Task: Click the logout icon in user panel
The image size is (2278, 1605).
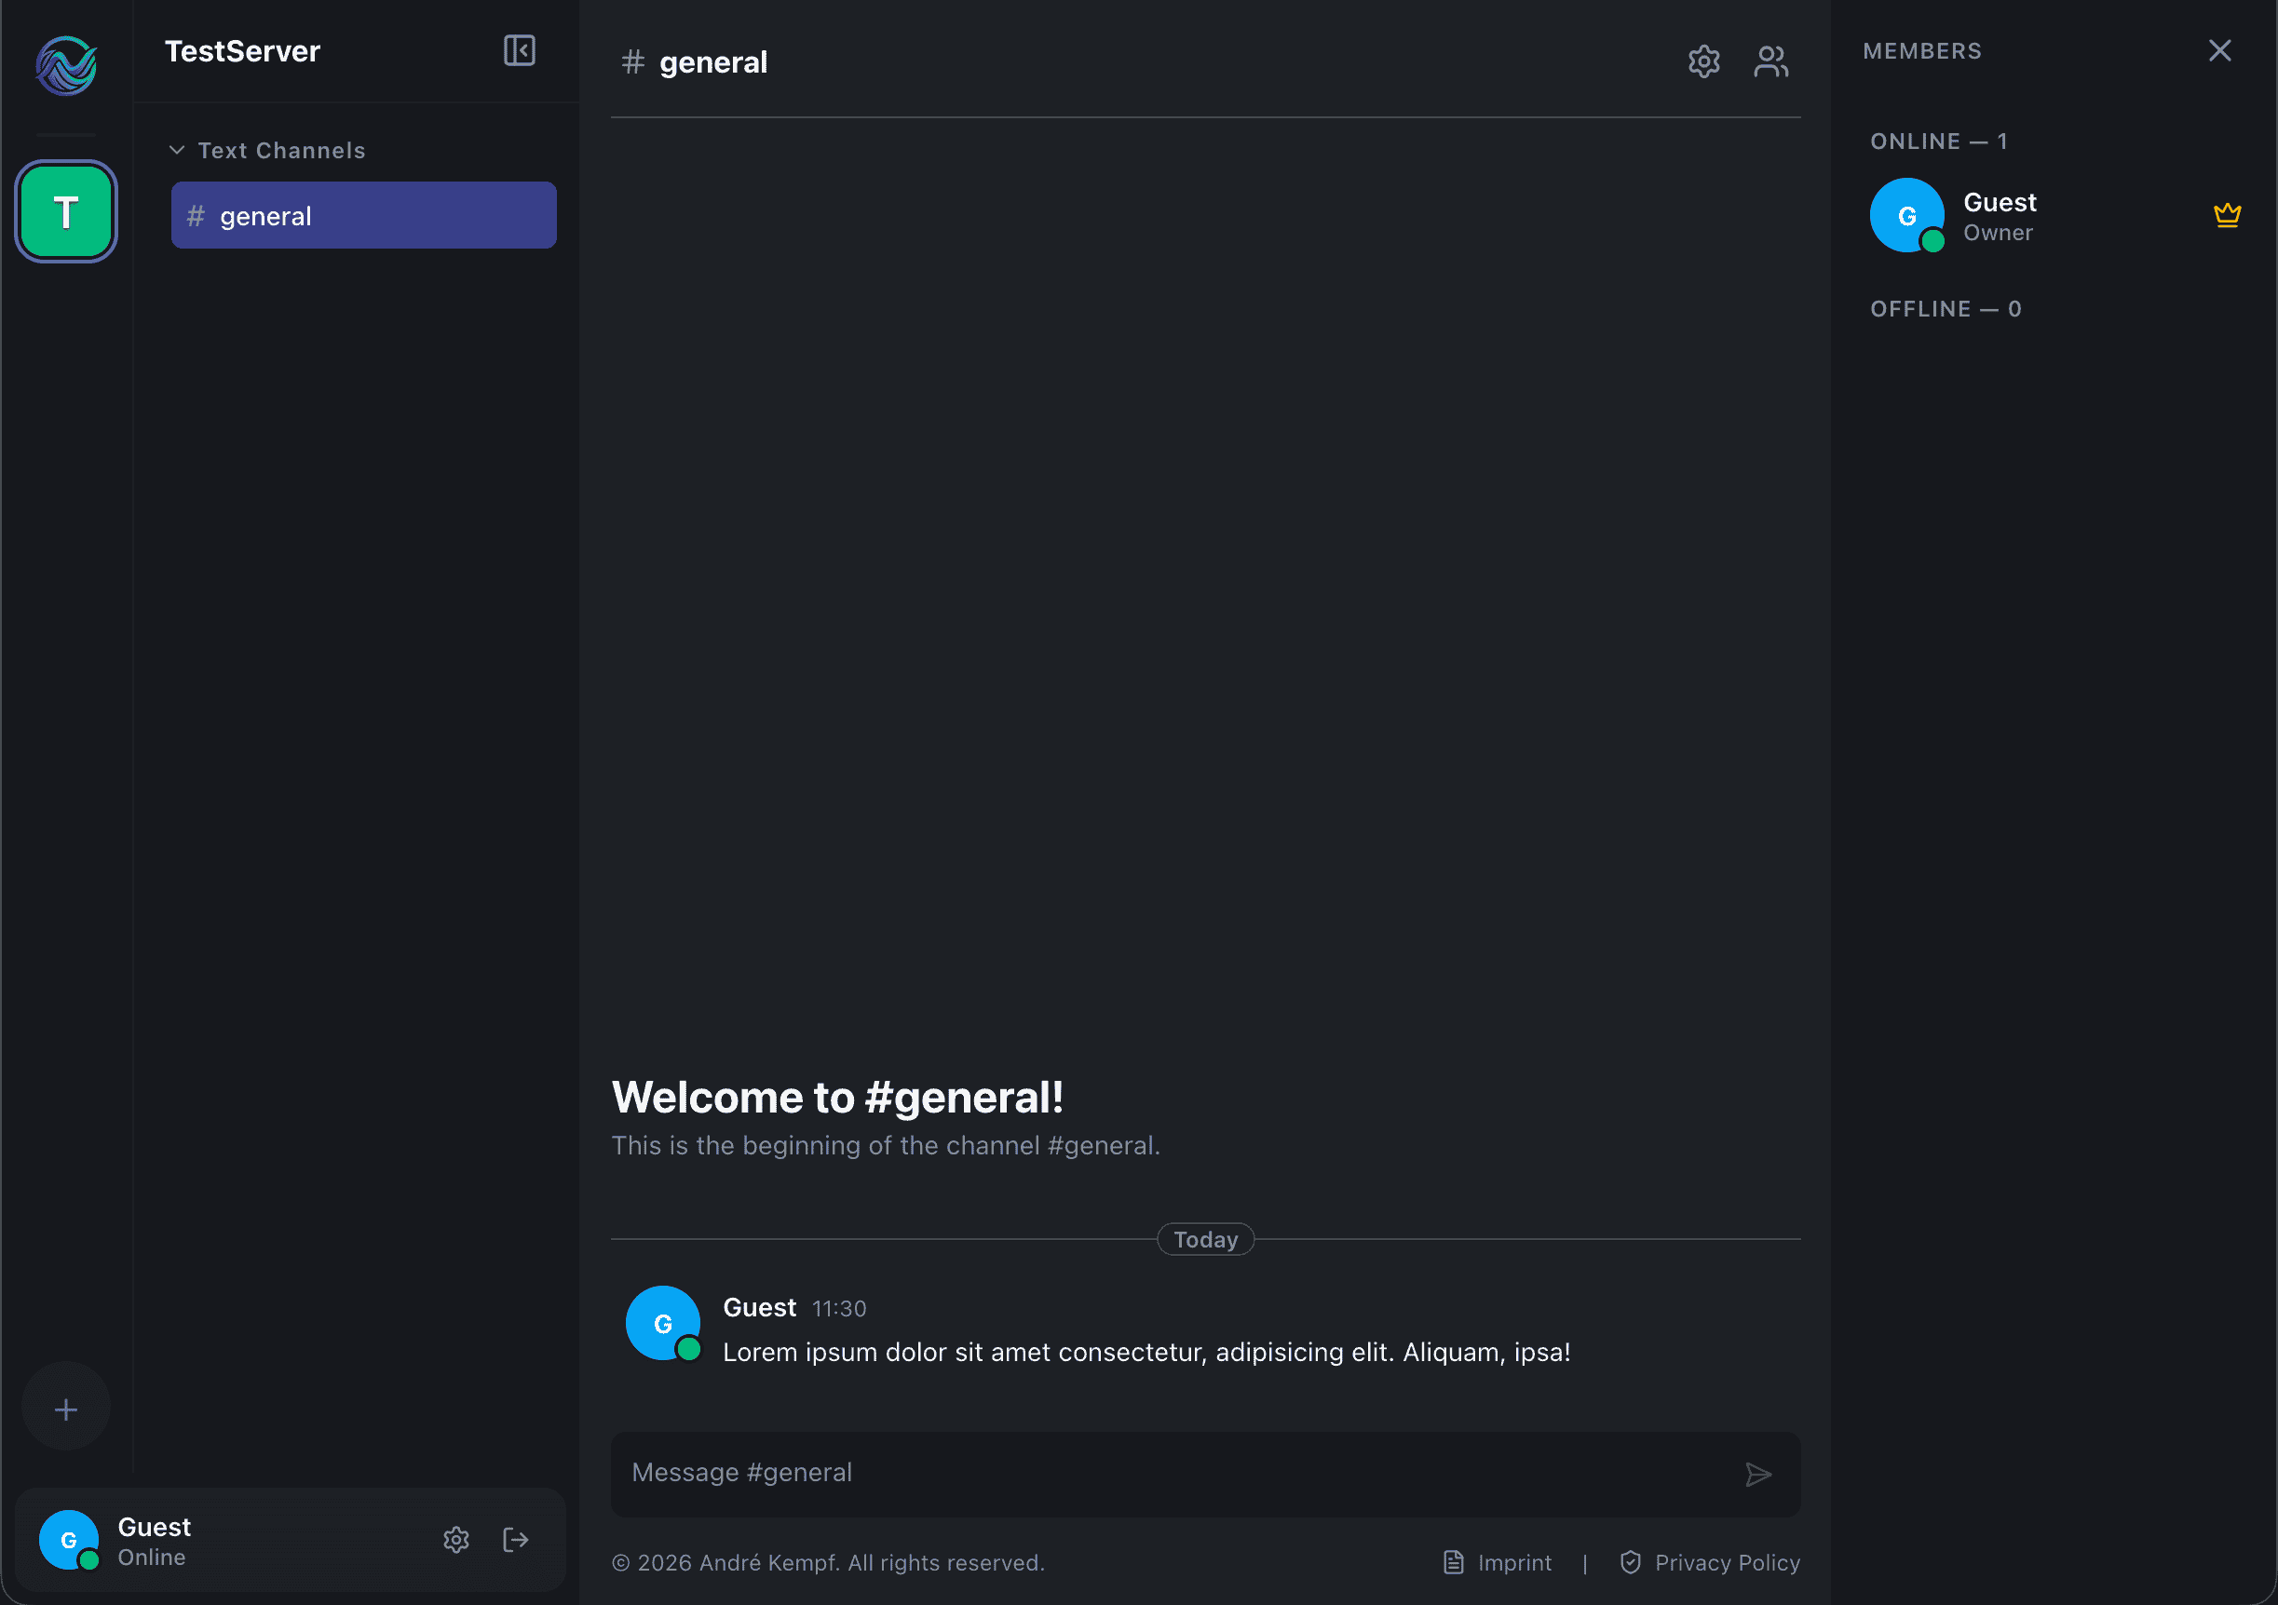Action: coord(515,1539)
